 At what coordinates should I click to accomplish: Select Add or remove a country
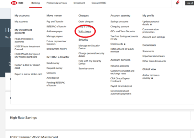tap(151, 76)
